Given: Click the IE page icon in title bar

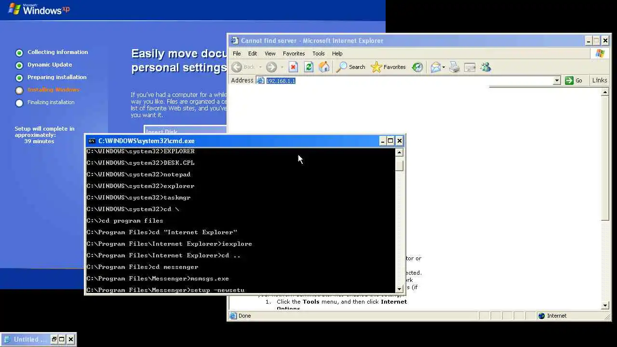Looking at the screenshot, I should tap(234, 40).
